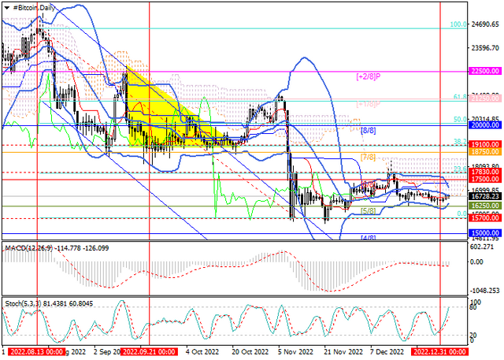Select the [+2/8]P Murrey level label

pyautogui.click(x=369, y=77)
